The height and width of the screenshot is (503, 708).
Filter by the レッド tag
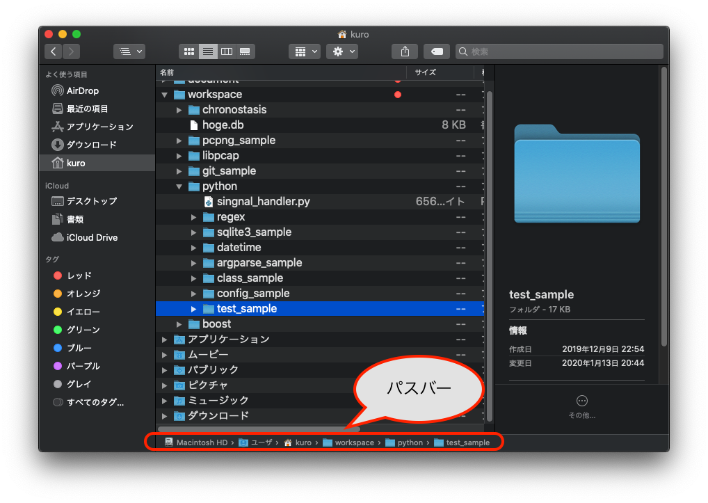click(x=97, y=276)
